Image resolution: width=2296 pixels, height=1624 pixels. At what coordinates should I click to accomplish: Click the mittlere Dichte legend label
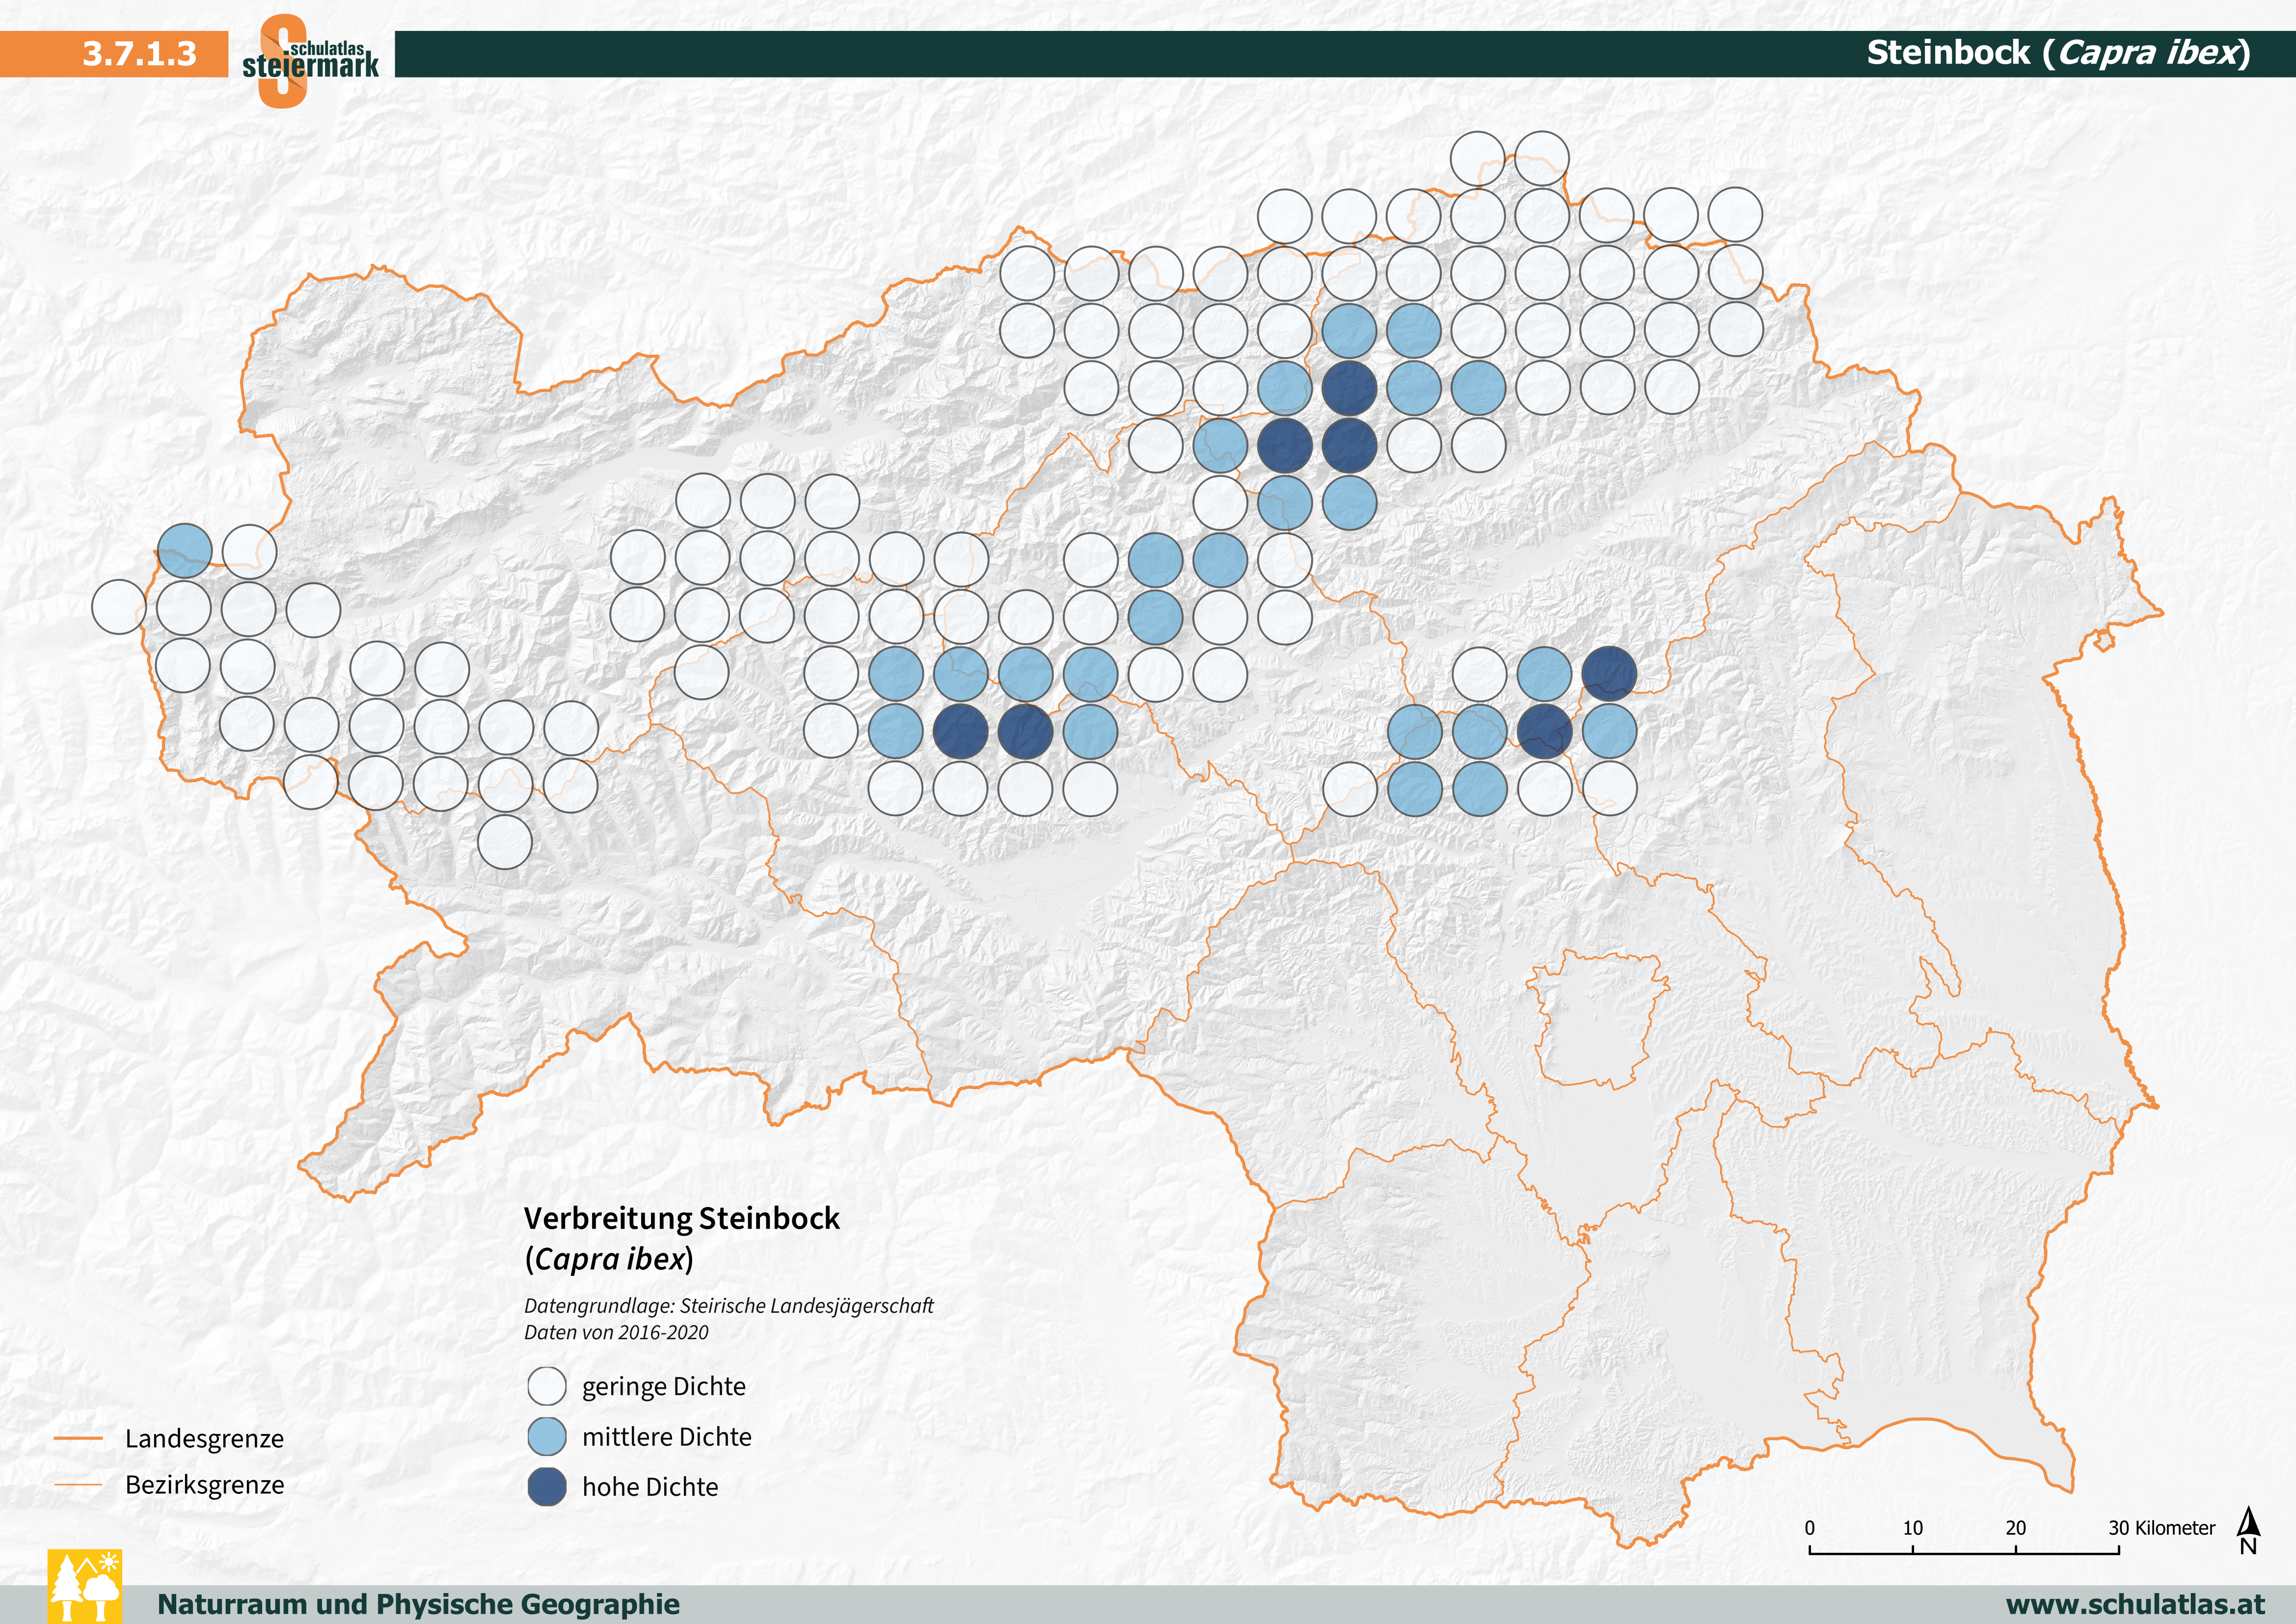coord(666,1437)
